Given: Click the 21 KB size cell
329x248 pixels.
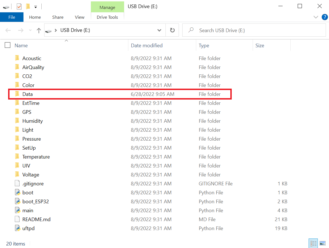Looking at the screenshot, I should 281,219.
